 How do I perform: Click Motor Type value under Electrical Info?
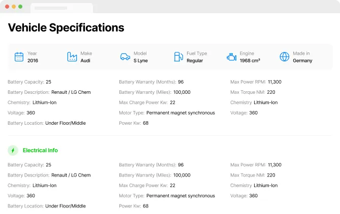(x=180, y=196)
